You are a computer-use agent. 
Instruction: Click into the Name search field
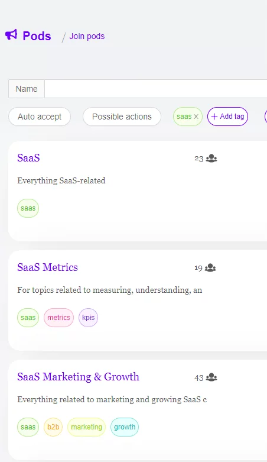click(156, 89)
